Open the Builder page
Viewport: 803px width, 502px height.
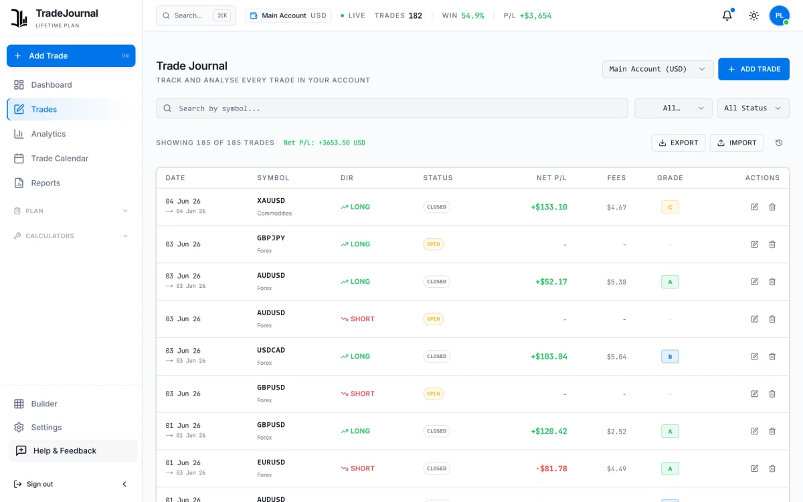[x=71, y=404]
